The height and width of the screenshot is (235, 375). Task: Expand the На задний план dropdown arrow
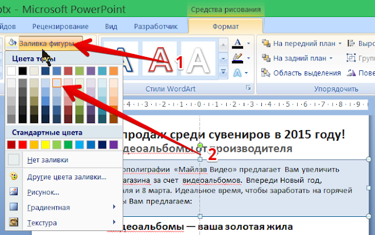click(331, 58)
